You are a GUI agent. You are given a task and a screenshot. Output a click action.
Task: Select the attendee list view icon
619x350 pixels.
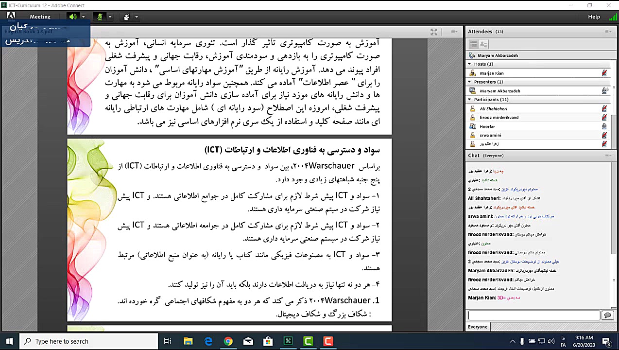(473, 44)
